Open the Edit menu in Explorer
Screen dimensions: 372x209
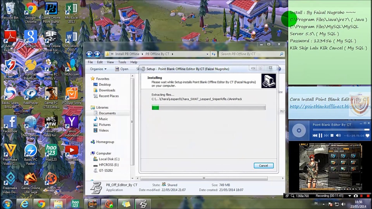(100, 62)
